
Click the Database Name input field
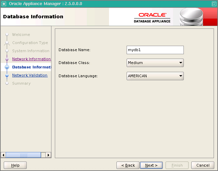(155, 50)
